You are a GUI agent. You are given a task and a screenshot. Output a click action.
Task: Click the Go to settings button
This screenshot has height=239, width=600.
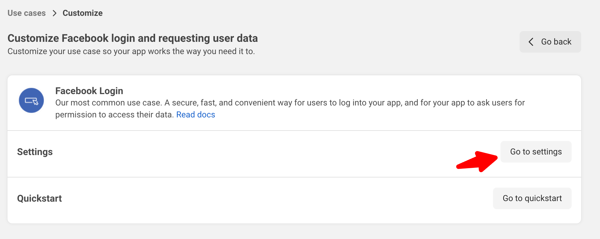coord(536,152)
